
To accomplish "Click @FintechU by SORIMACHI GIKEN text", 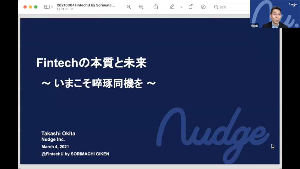I will 75,154.
